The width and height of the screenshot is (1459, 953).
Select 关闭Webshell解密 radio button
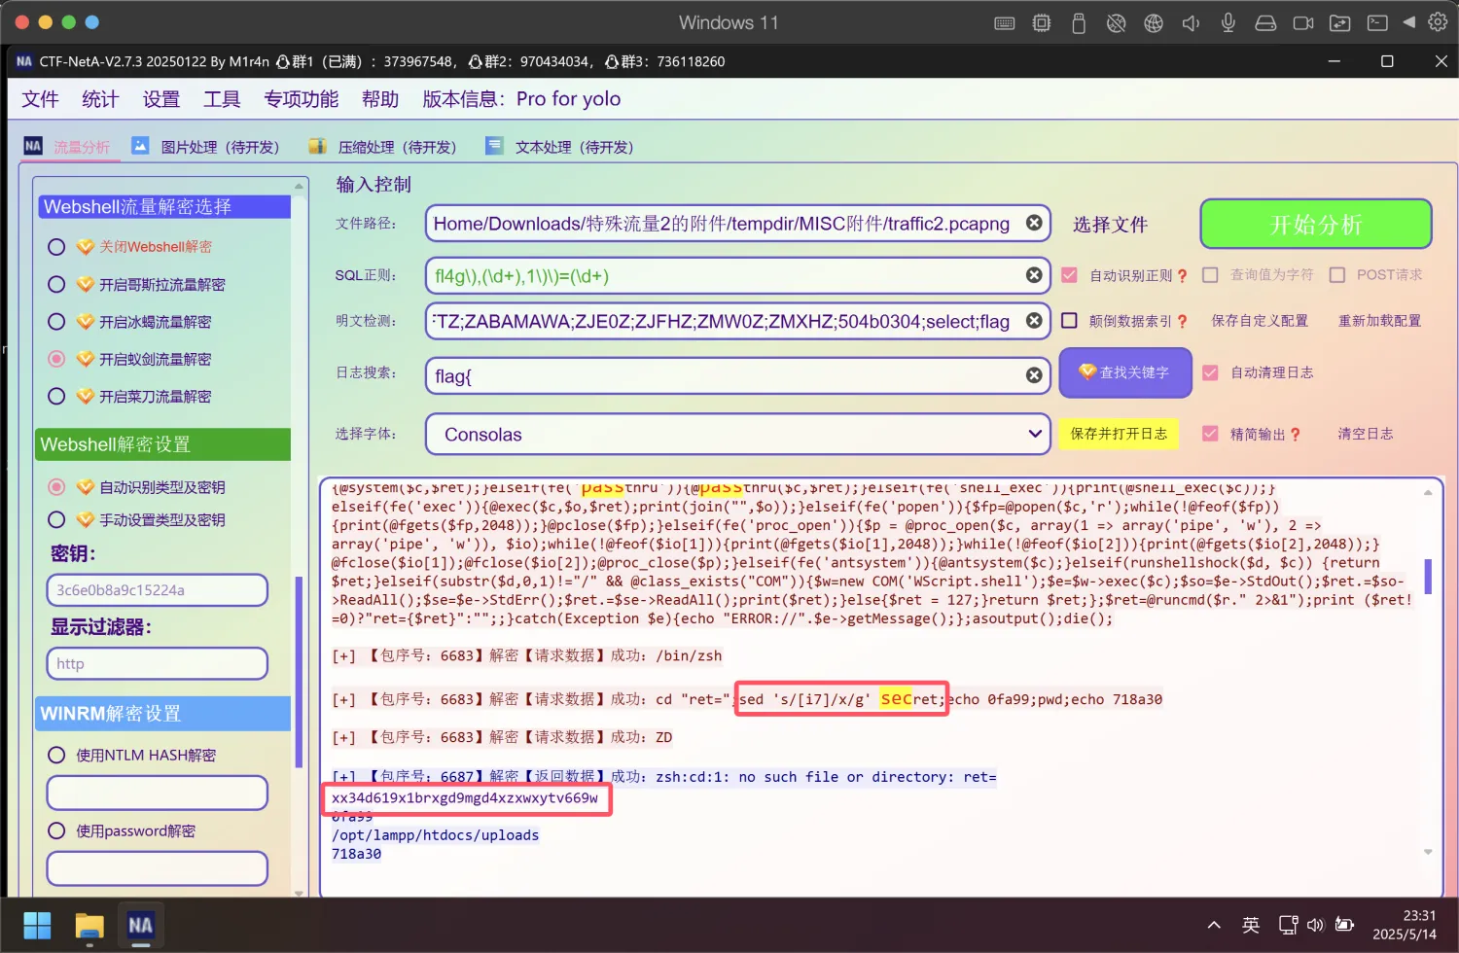(56, 247)
